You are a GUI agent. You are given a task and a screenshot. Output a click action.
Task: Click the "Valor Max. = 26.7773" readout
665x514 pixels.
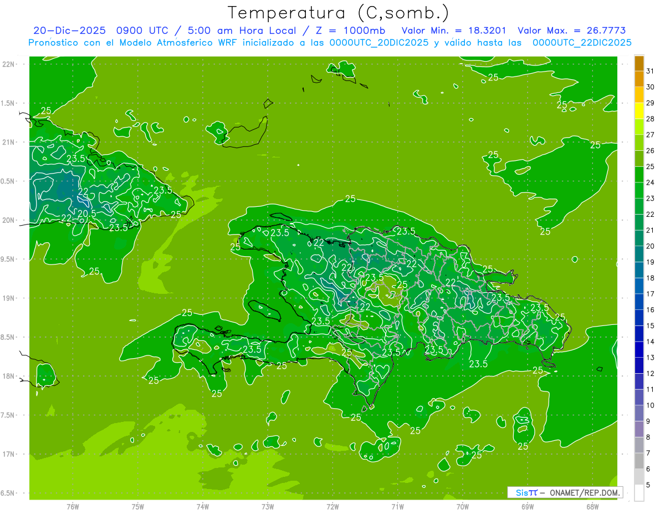571,30
